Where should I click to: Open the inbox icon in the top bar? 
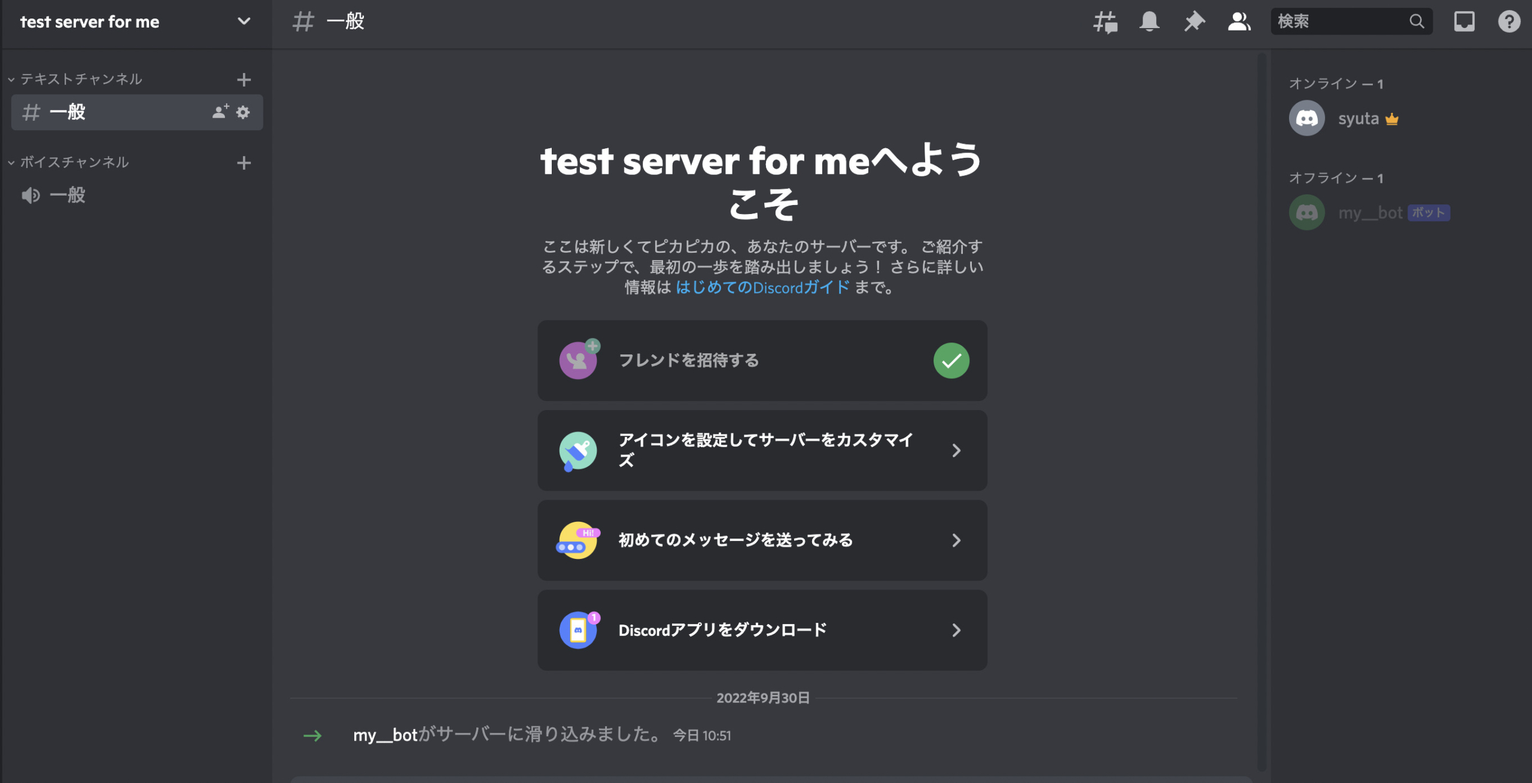click(1464, 22)
